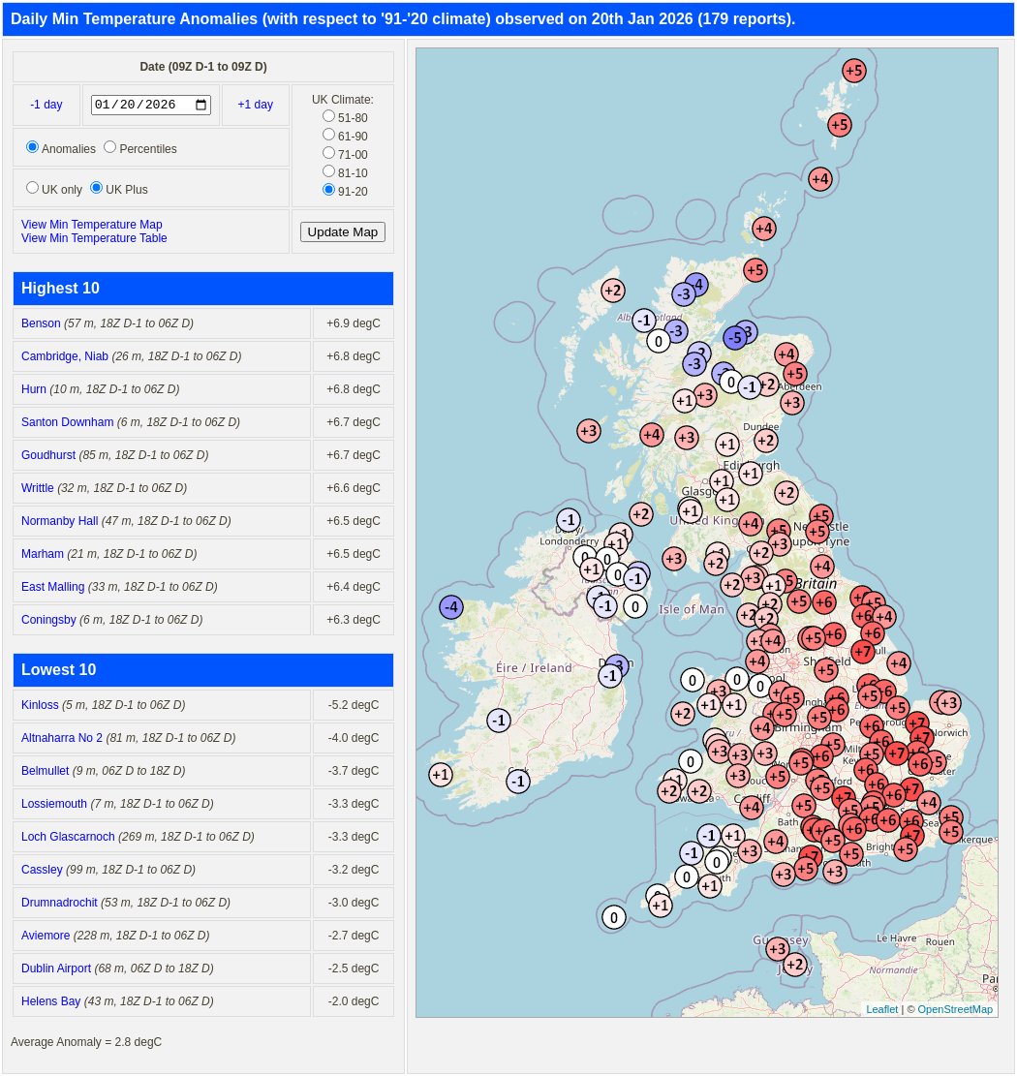This screenshot has height=1076, width=1017.
Task: Click the -5 map marker in northeast Scotland
Action: tap(735, 337)
